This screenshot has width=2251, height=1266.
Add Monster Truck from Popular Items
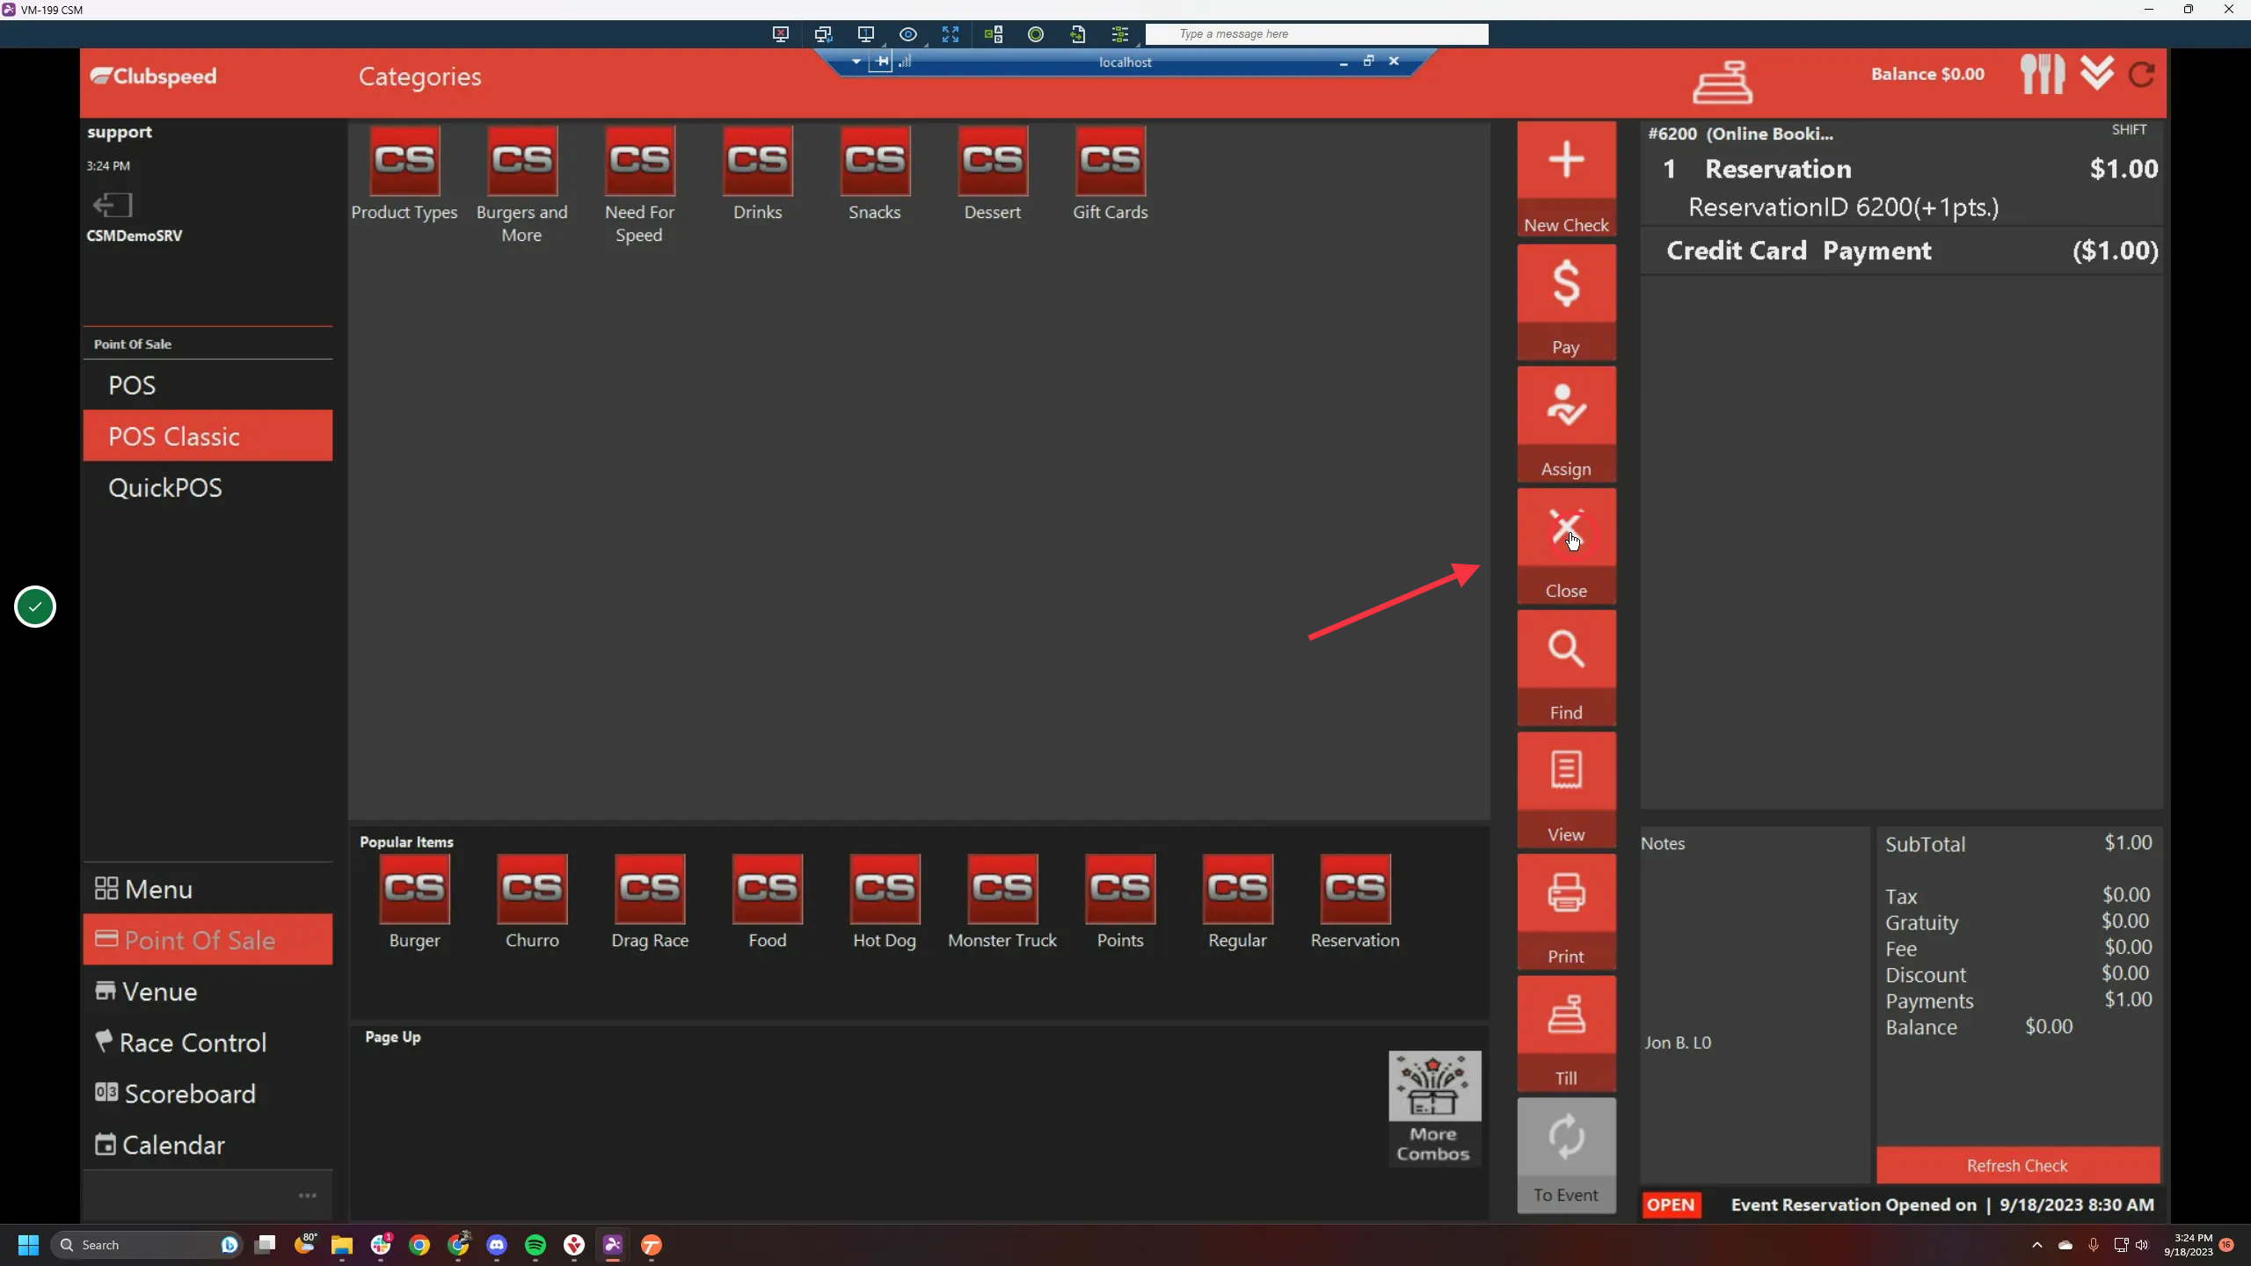pos(1002,902)
